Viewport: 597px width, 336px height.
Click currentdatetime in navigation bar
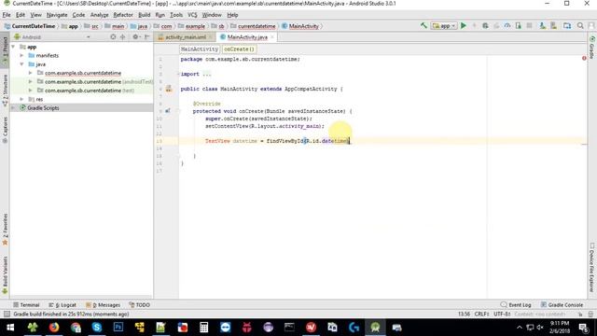[x=253, y=26]
